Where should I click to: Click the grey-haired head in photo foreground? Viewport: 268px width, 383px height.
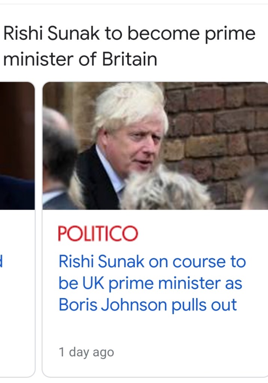click(x=166, y=191)
